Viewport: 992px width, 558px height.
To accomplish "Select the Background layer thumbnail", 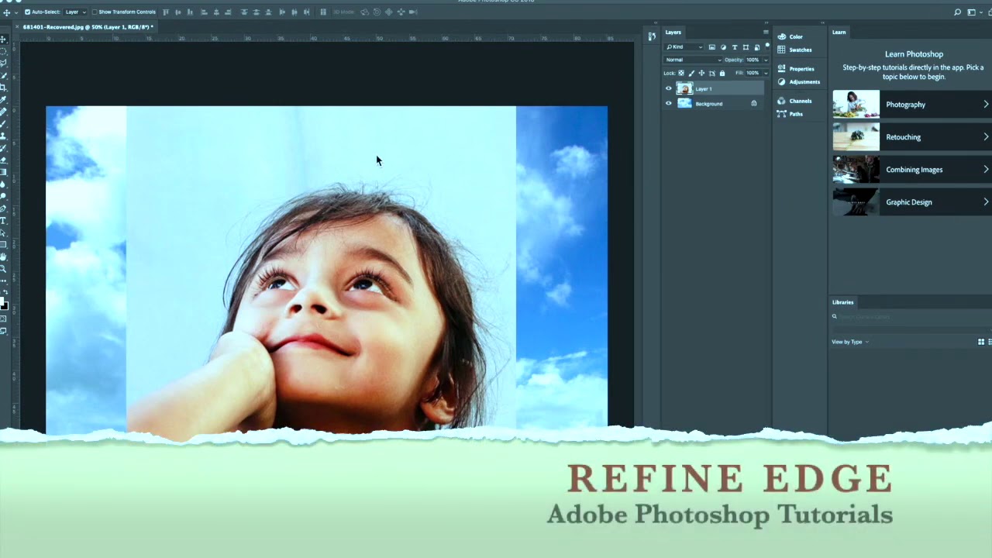I will [685, 103].
